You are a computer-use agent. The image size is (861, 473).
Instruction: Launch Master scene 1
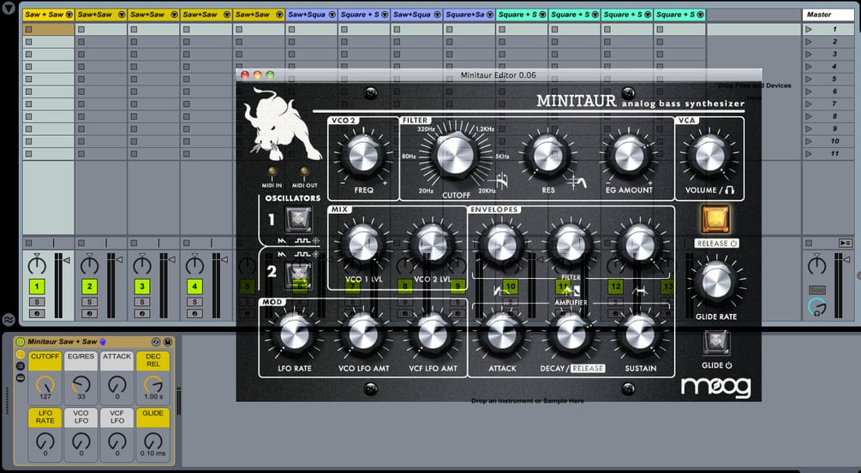point(808,29)
